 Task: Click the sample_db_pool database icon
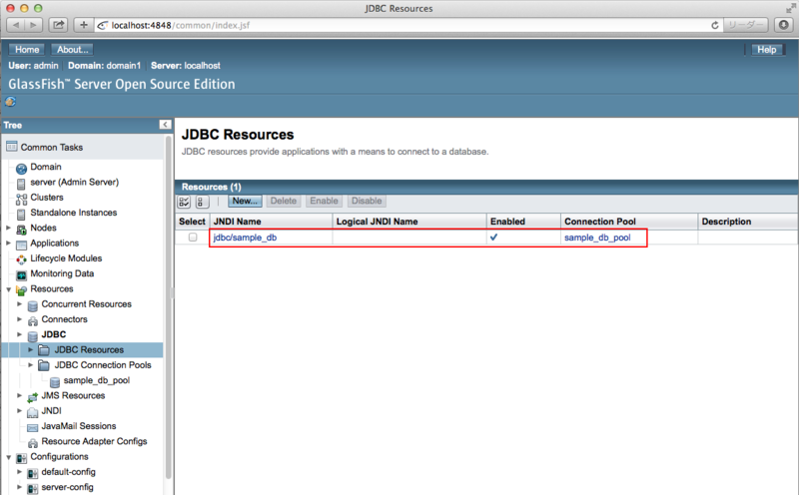pyautogui.click(x=55, y=382)
